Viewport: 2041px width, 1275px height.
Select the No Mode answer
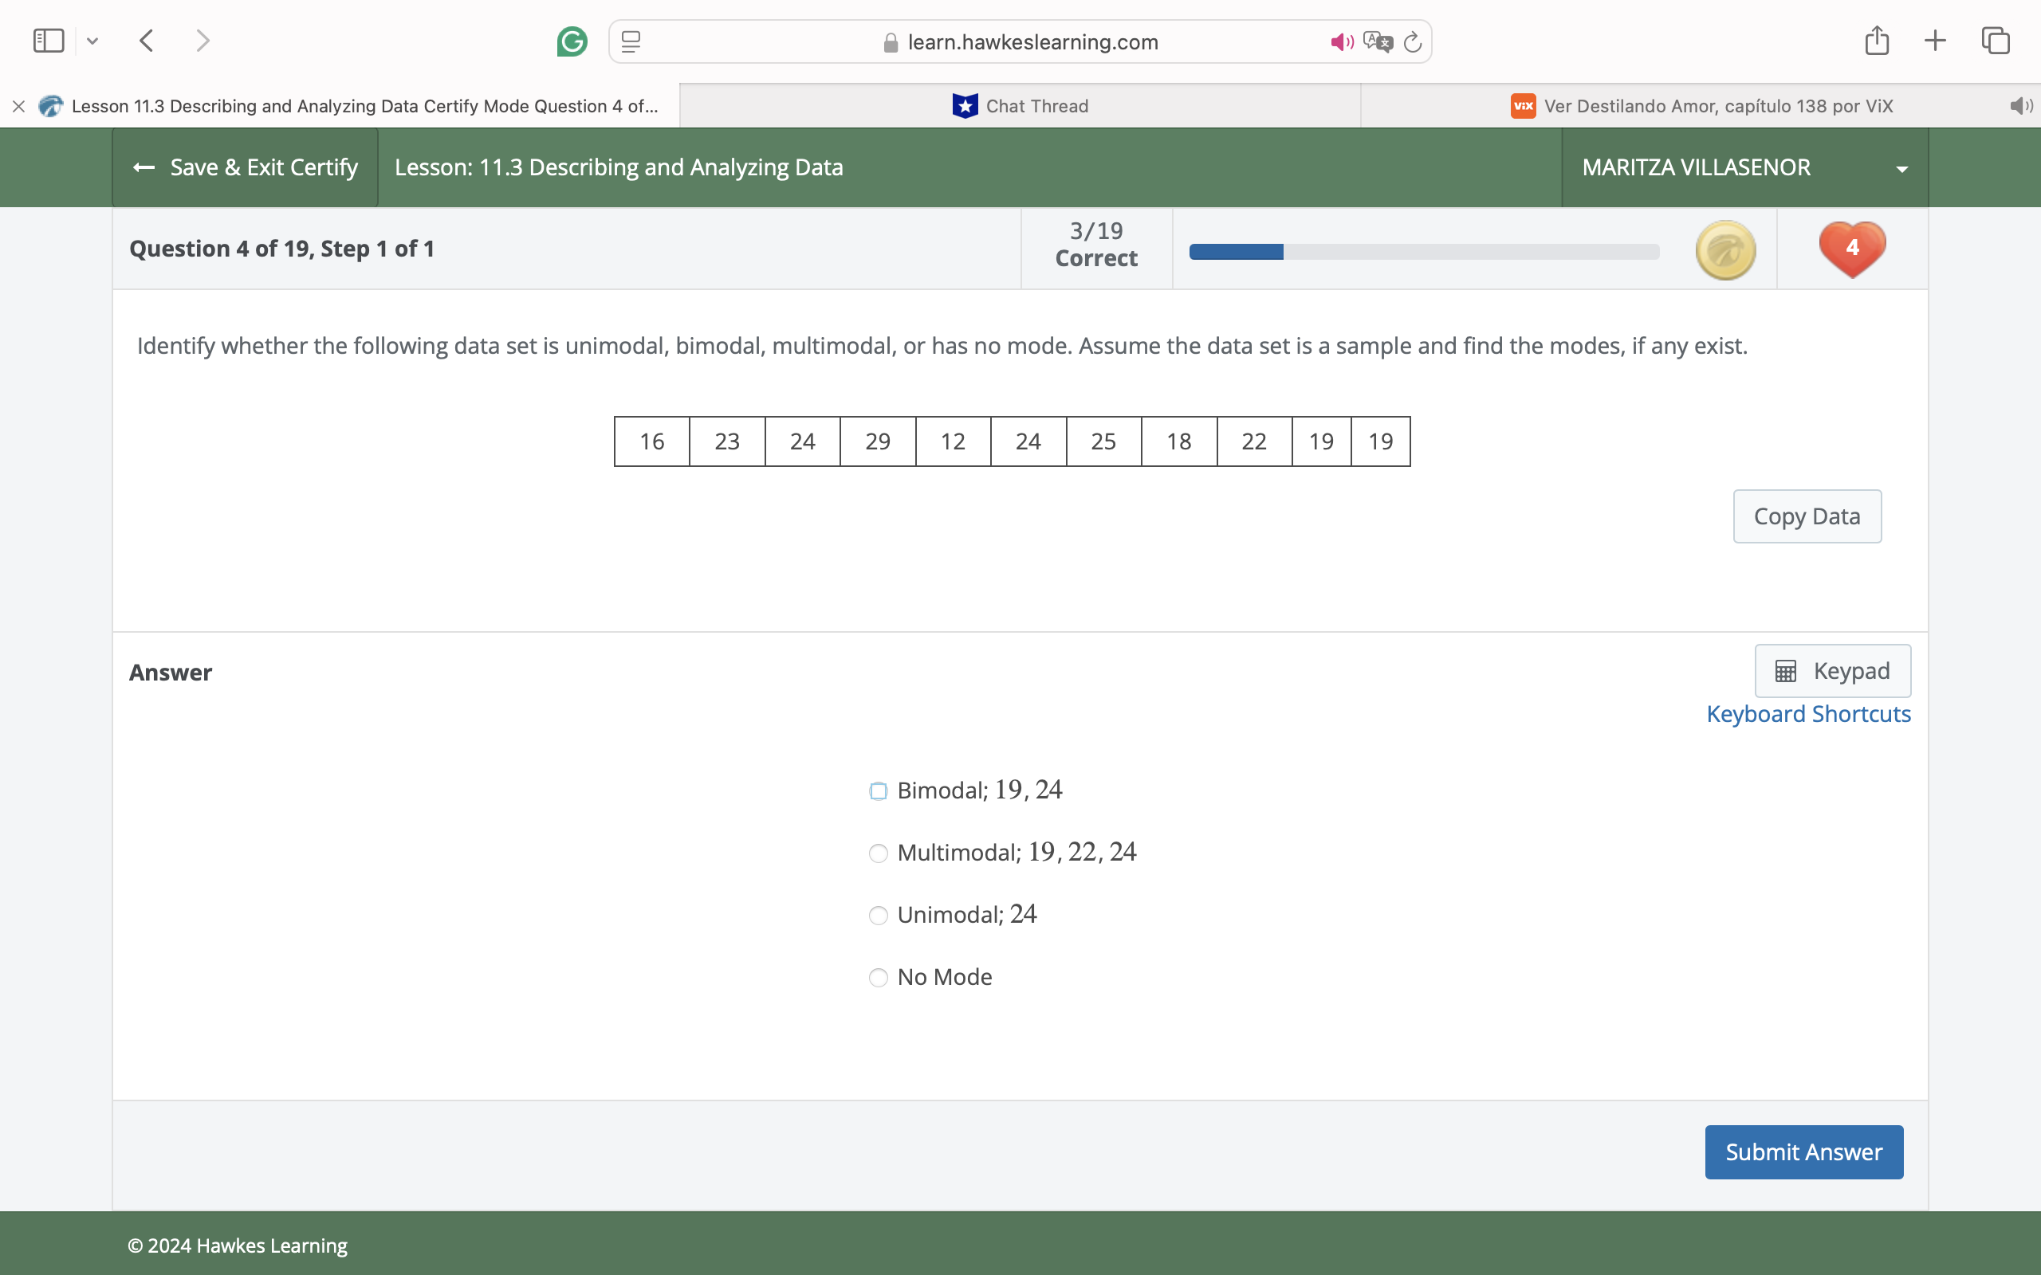click(878, 976)
